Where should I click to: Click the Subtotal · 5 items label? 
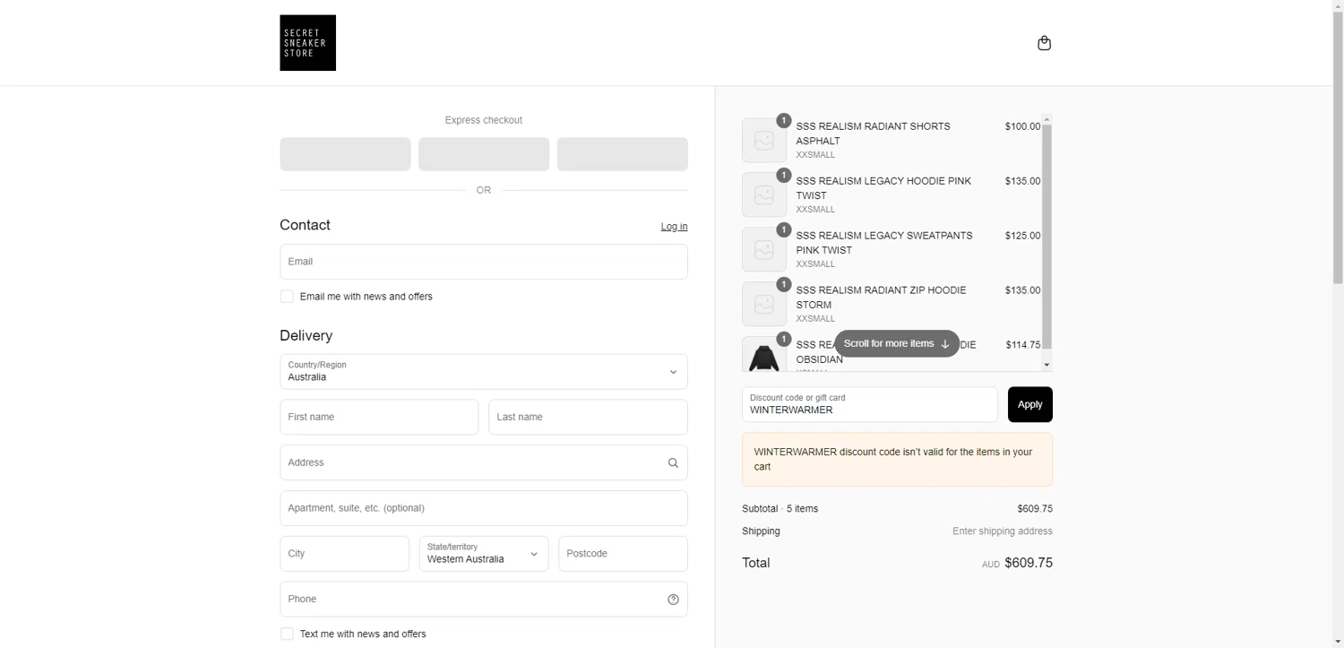(780, 509)
